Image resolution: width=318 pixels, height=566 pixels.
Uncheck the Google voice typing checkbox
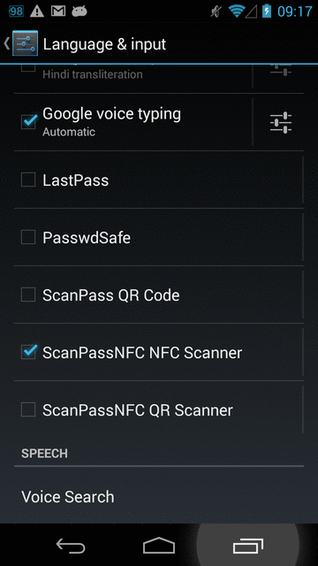click(28, 122)
